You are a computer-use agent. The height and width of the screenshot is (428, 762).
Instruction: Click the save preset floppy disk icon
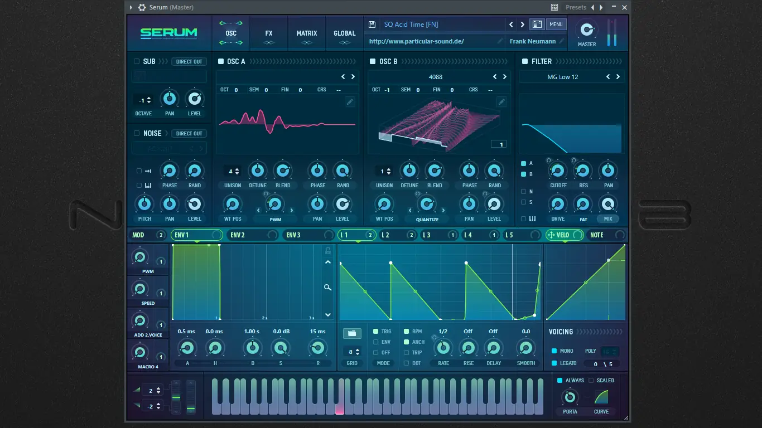point(372,25)
